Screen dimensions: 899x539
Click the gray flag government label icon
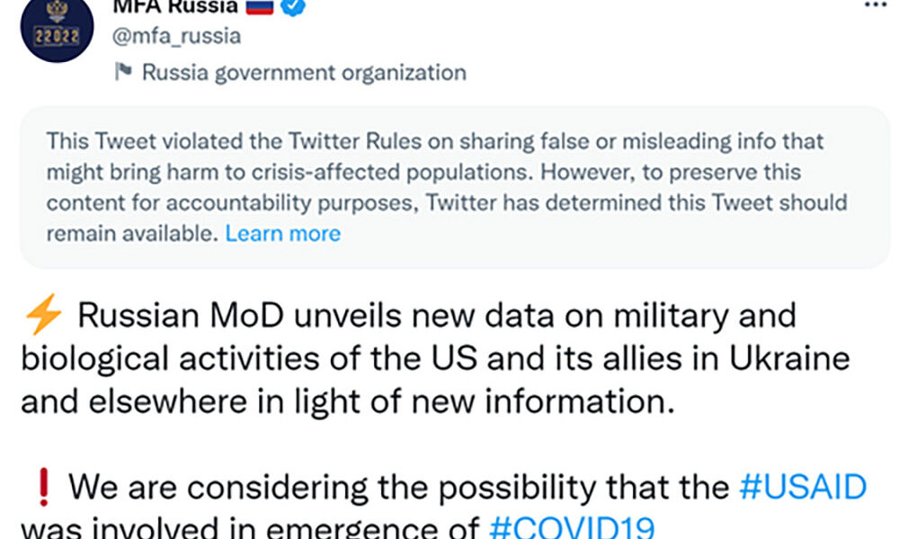pyautogui.click(x=123, y=73)
